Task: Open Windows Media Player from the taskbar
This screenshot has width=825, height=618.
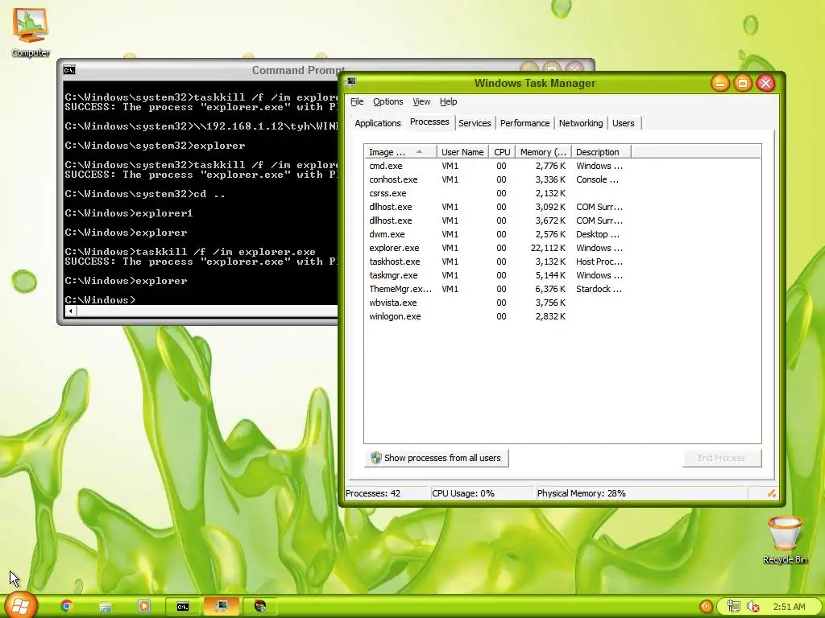Action: tap(143, 606)
